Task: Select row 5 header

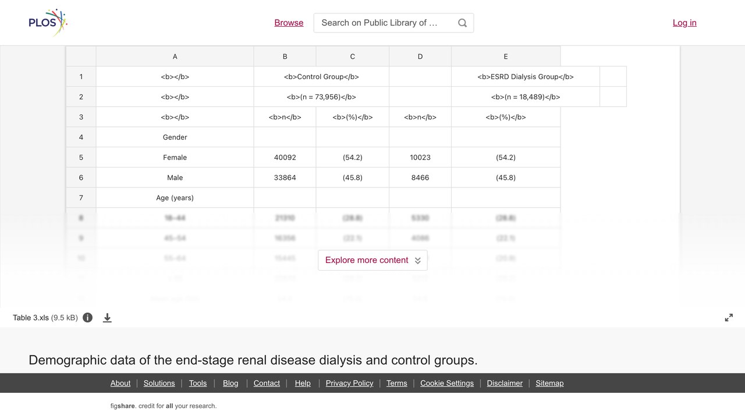Action: pos(81,157)
